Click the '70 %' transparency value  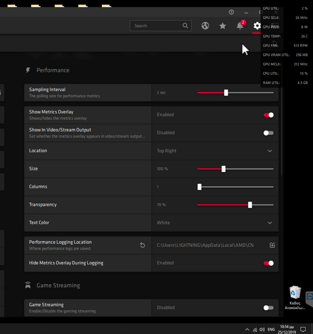click(x=162, y=205)
